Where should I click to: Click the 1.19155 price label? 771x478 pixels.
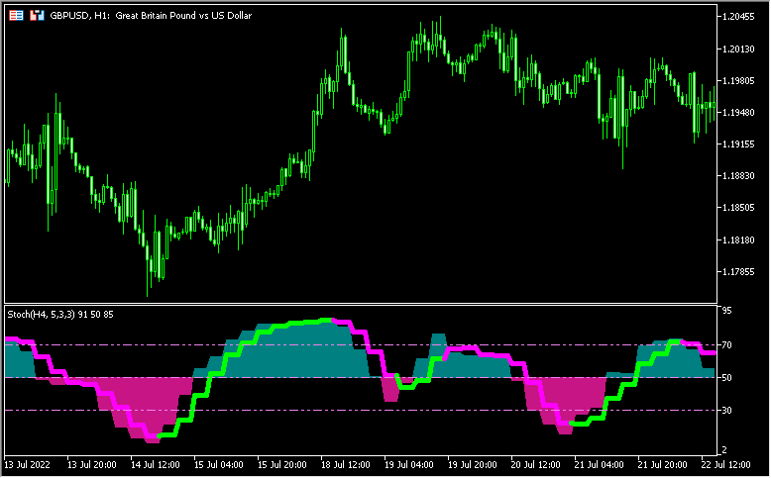coord(738,143)
